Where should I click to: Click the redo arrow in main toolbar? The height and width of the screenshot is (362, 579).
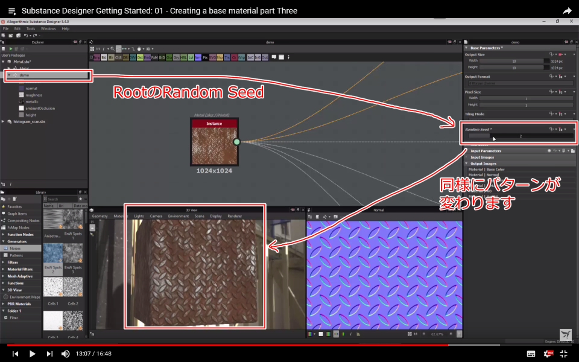35,36
